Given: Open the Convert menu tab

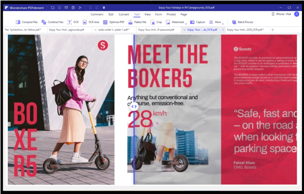Looking at the screenshot, I should point(124,14).
